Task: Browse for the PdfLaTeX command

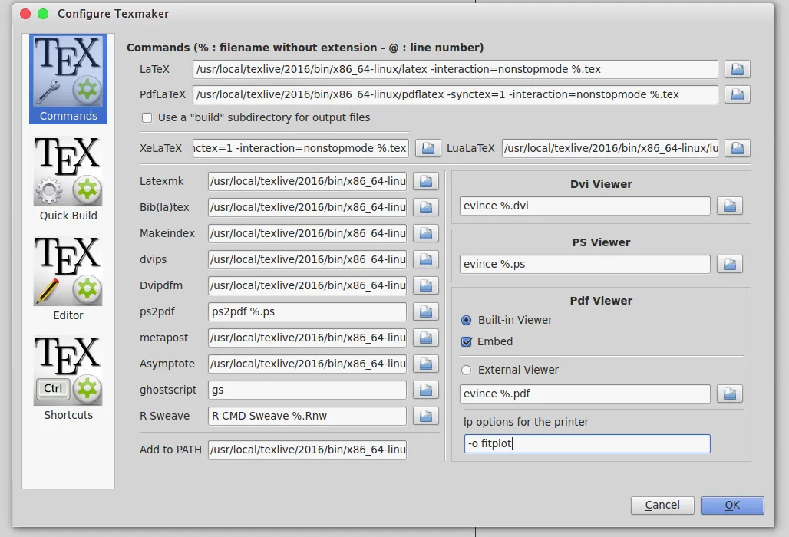Action: [x=737, y=94]
